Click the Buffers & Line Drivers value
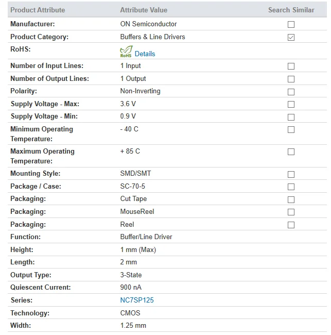331x335 pixels. (152, 37)
